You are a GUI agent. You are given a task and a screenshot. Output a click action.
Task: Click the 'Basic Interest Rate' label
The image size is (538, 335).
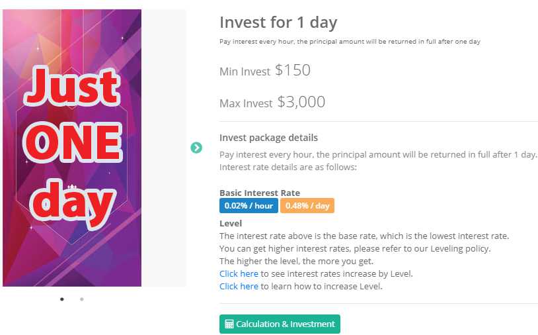pos(260,193)
